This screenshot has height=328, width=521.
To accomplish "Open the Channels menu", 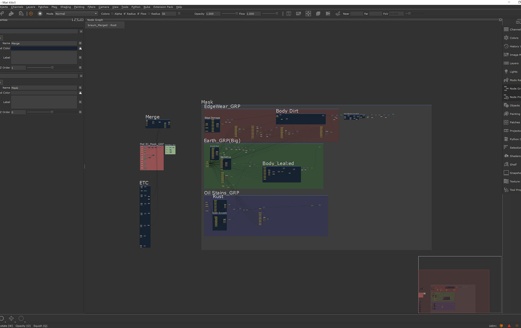I will [x=17, y=7].
